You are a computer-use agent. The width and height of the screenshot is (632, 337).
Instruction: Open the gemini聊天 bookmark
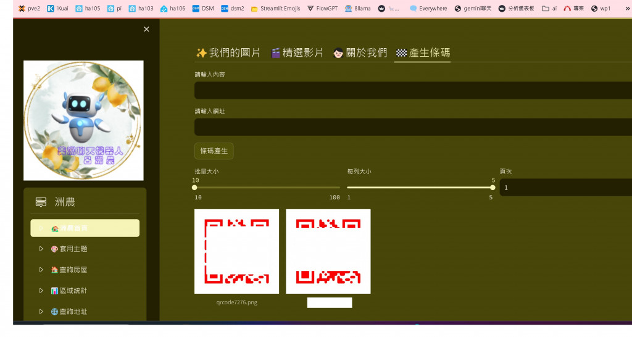pyautogui.click(x=473, y=9)
